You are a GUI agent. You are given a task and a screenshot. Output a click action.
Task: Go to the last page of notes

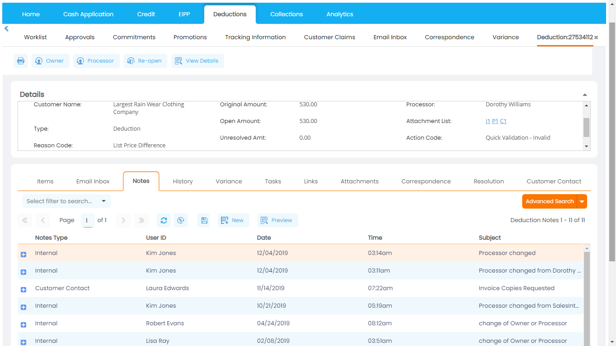[141, 220]
